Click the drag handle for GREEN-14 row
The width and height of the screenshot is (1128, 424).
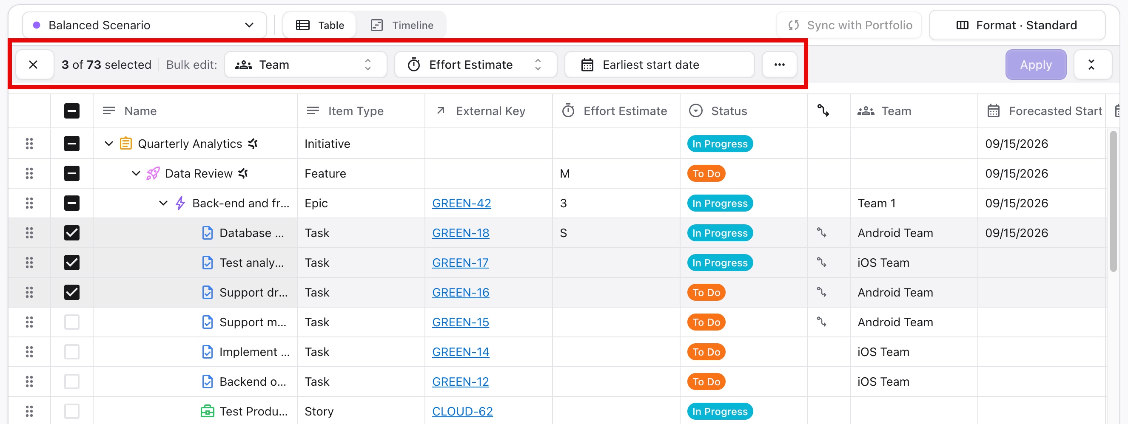[29, 352]
